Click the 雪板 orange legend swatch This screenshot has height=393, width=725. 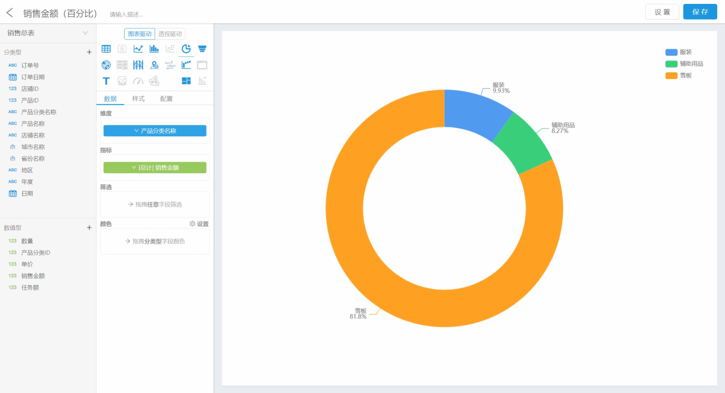(x=671, y=75)
